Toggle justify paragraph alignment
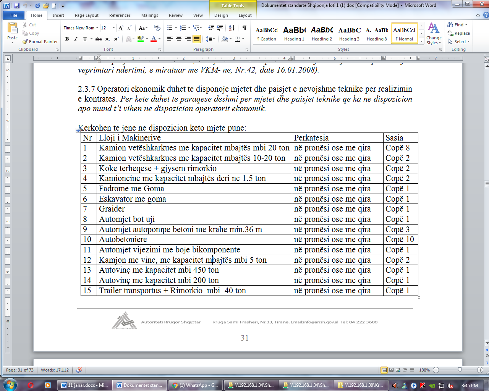Image resolution: width=489 pixels, height=391 pixels. click(x=196, y=39)
